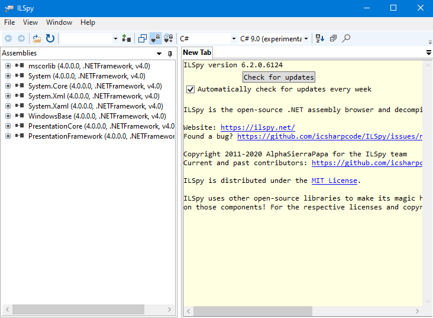Image resolution: width=433 pixels, height=318 pixels.
Task: Click the mscorlib assembly icon
Action: (x=20, y=65)
